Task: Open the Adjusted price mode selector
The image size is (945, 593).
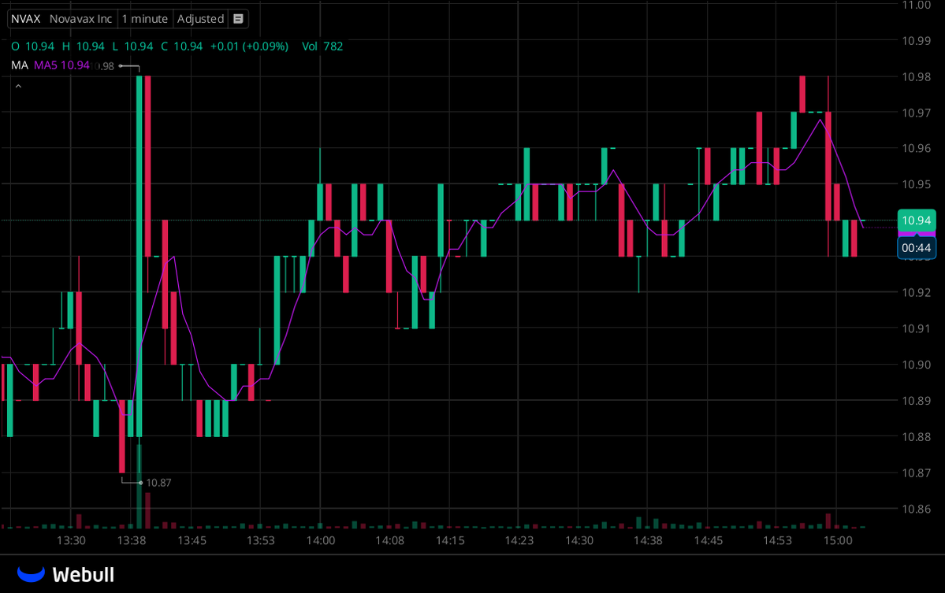Action: point(201,19)
